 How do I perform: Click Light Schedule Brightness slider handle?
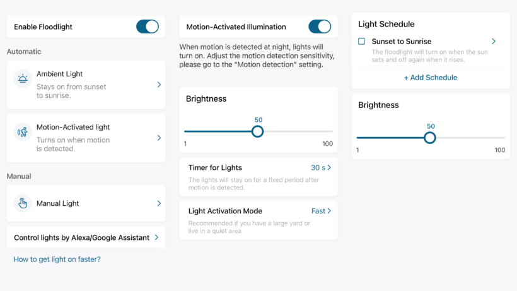click(x=430, y=138)
